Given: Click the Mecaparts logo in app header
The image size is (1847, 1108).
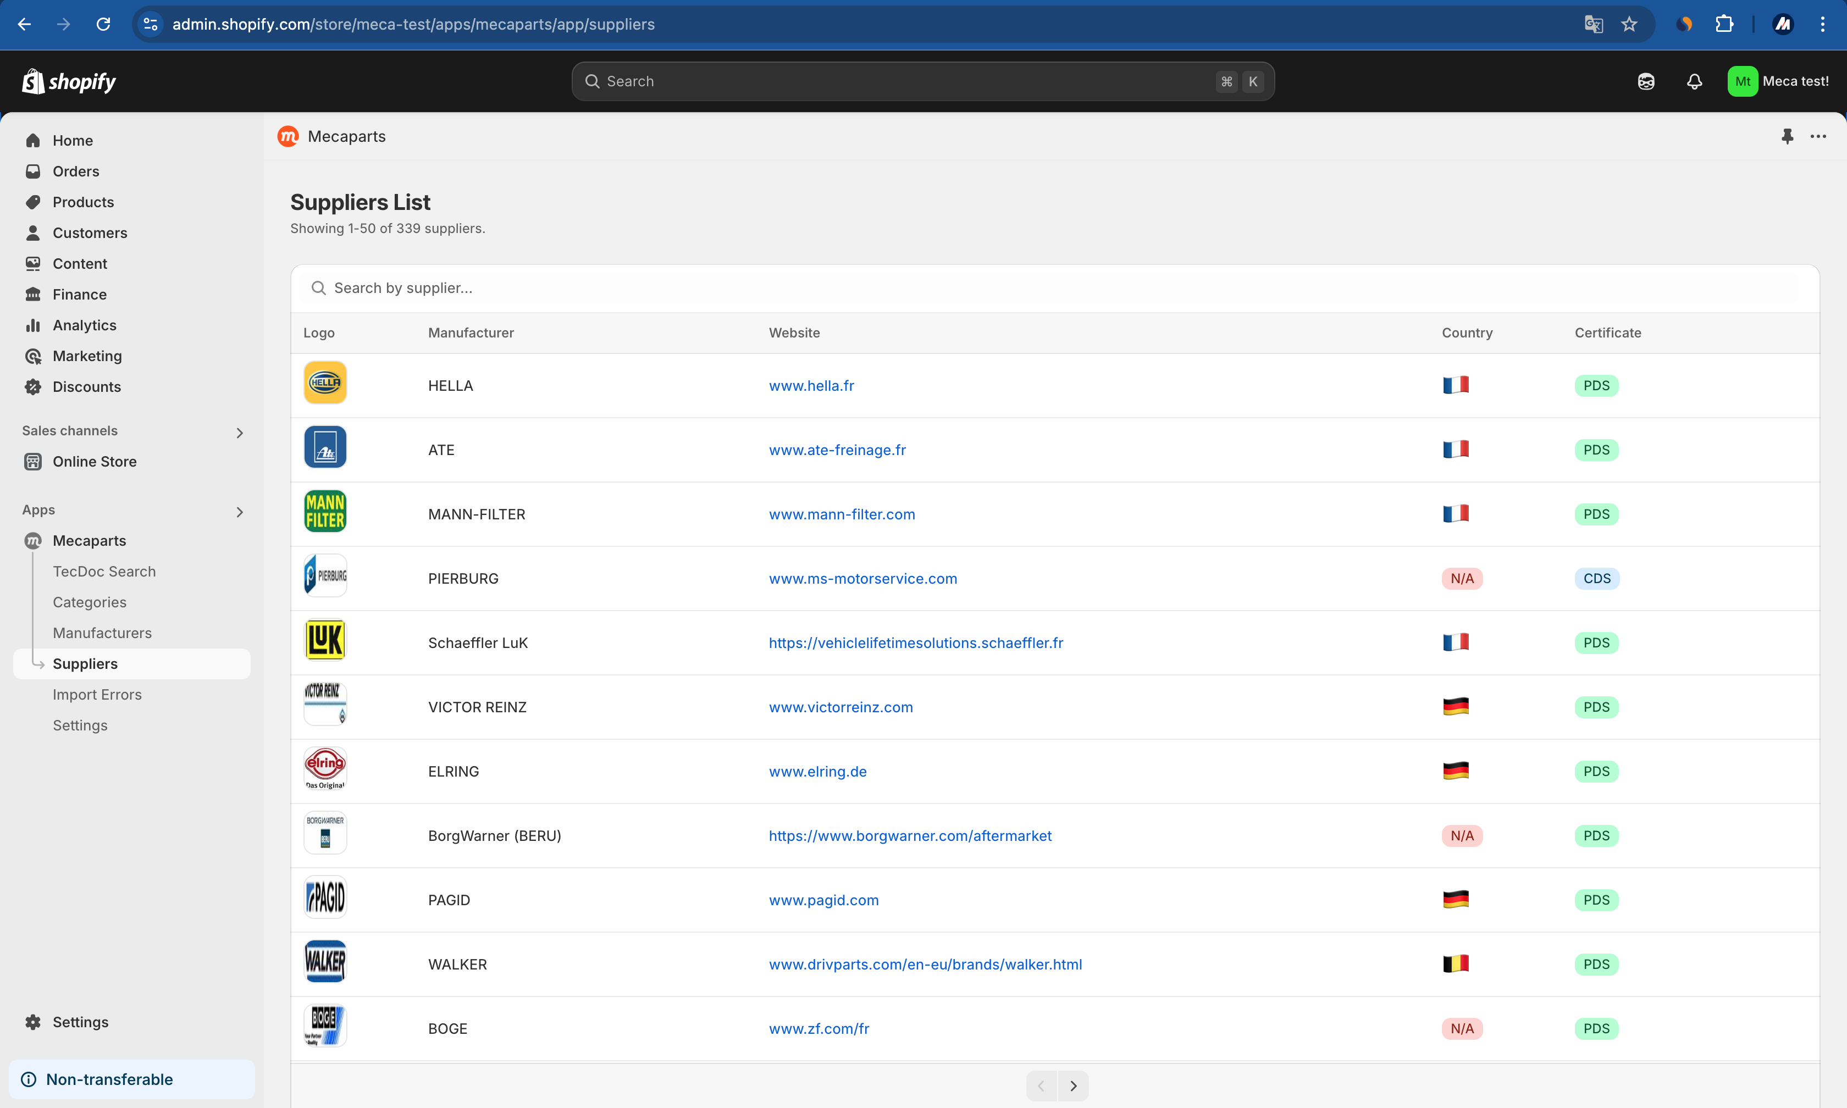Looking at the screenshot, I should pyautogui.click(x=288, y=137).
